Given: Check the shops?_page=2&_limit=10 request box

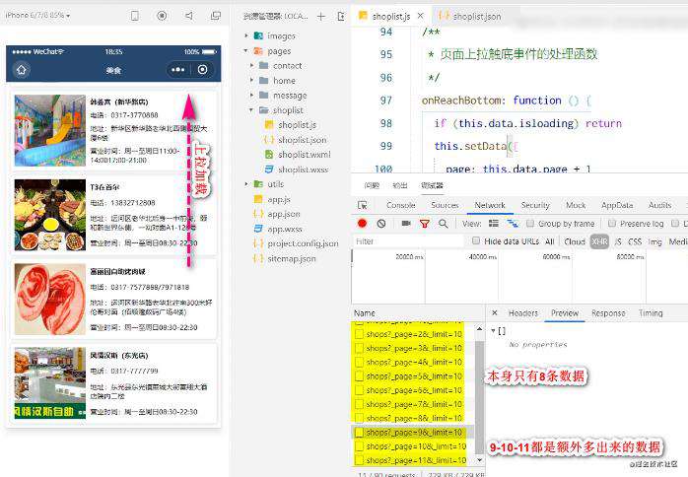Looking at the screenshot, I should (360, 334).
